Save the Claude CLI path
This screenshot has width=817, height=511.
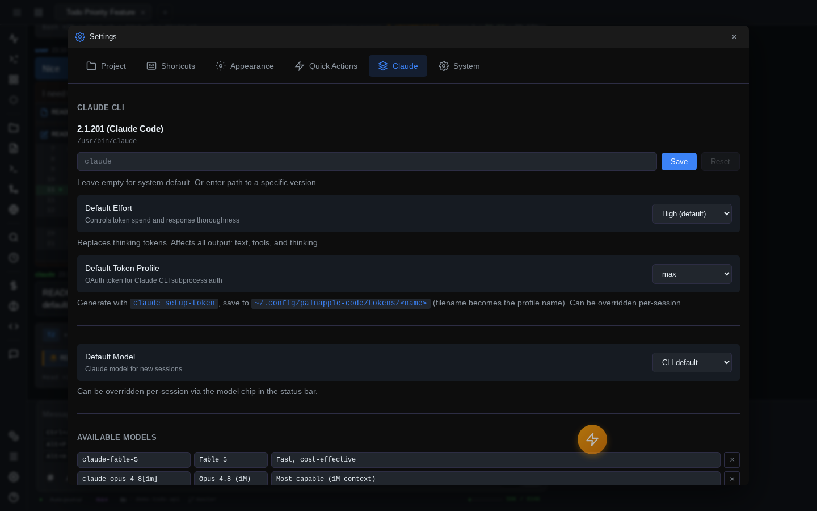[679, 161]
